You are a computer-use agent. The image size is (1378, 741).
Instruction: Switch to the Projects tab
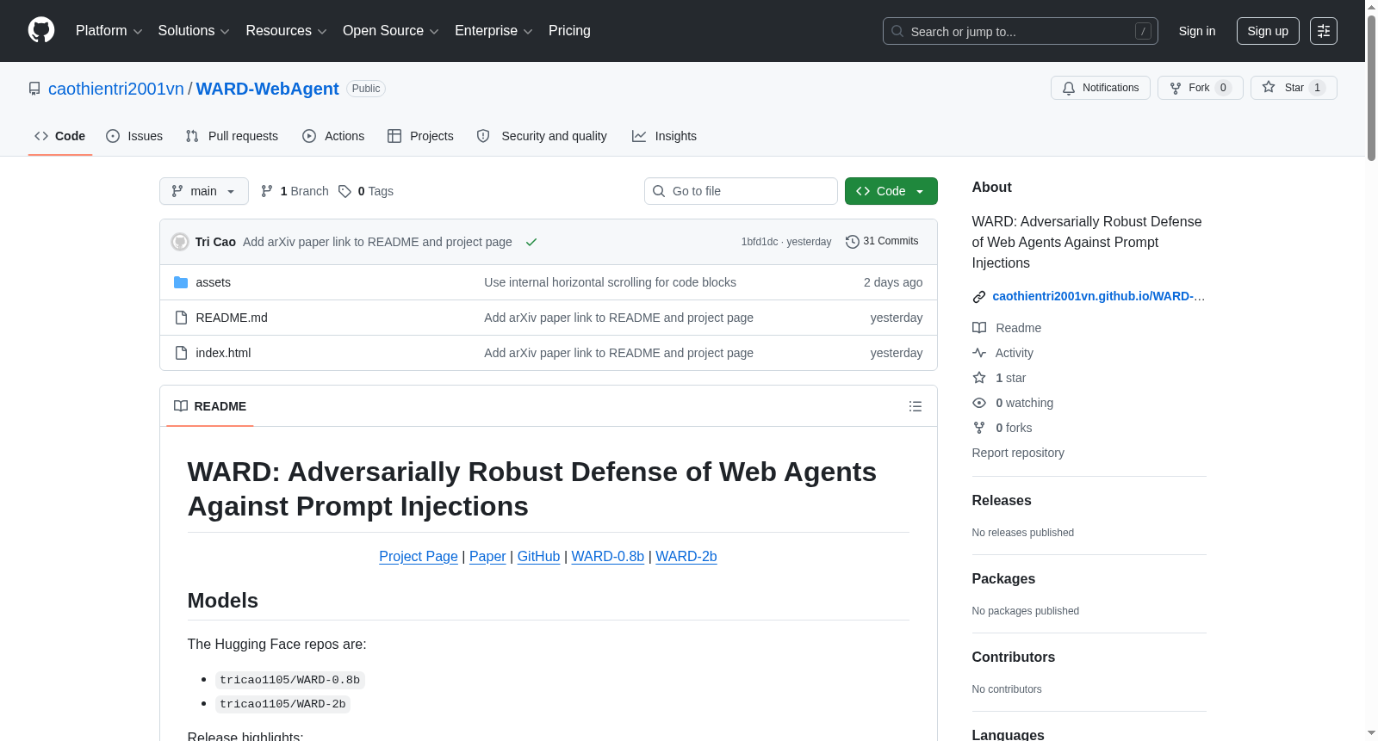pyautogui.click(x=420, y=136)
